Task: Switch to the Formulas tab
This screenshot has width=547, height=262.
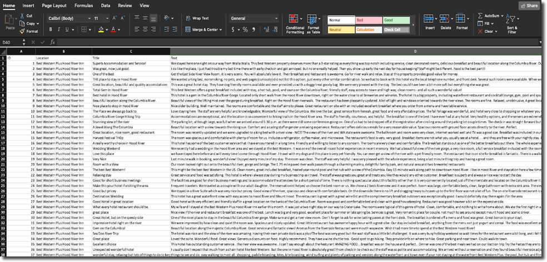Action: [84, 6]
